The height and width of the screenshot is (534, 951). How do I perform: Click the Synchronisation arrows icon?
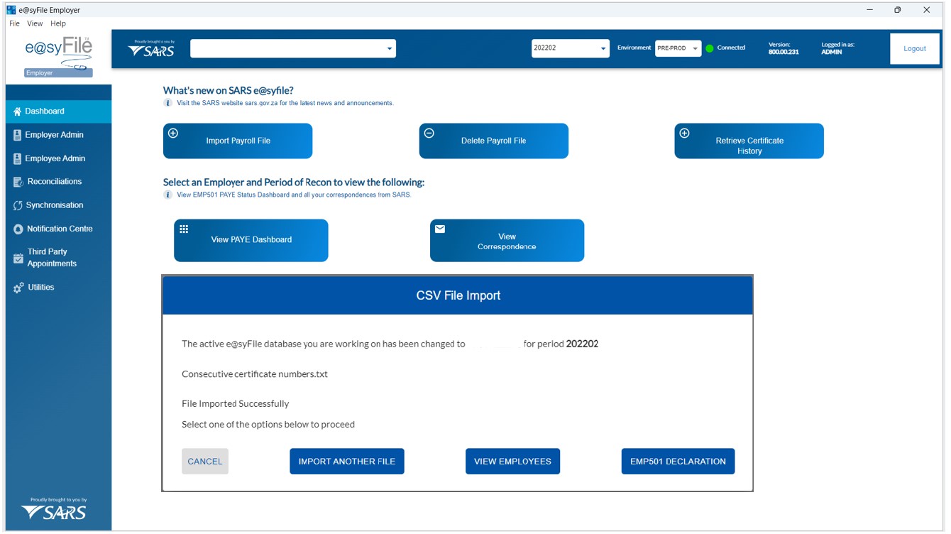[x=18, y=206]
